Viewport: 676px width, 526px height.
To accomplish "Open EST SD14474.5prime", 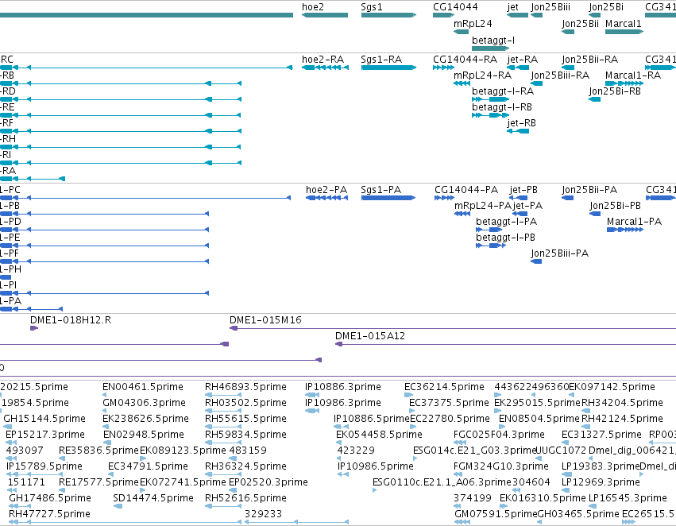I will click(x=153, y=498).
